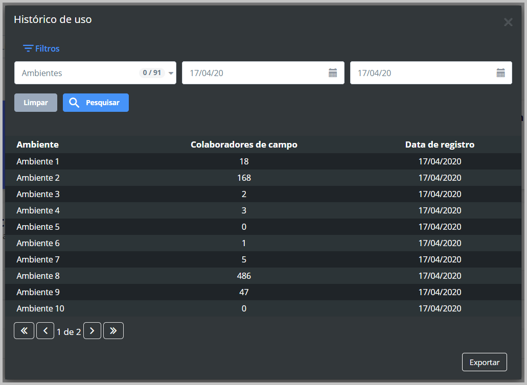
Task: Click Colaboradores de campo column header
Action: (x=244, y=145)
